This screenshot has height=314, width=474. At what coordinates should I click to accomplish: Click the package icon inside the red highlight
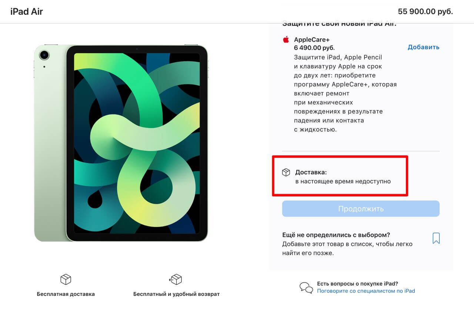pos(286,172)
